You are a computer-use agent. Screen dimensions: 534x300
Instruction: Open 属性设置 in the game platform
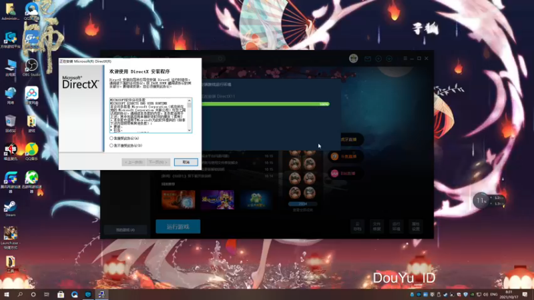point(415,226)
